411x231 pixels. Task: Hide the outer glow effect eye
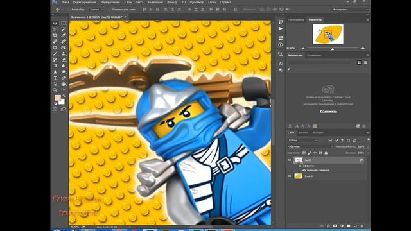pyautogui.click(x=304, y=170)
